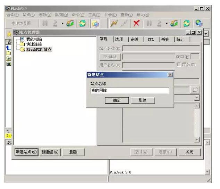The image size is (220, 189).
Task: Click the 确定 button in new site dialog
Action: [x=117, y=100]
